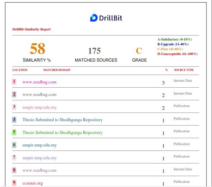Click Publication source type in row 9

tap(182, 182)
